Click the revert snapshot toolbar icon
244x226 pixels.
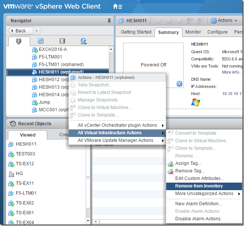pos(169,20)
